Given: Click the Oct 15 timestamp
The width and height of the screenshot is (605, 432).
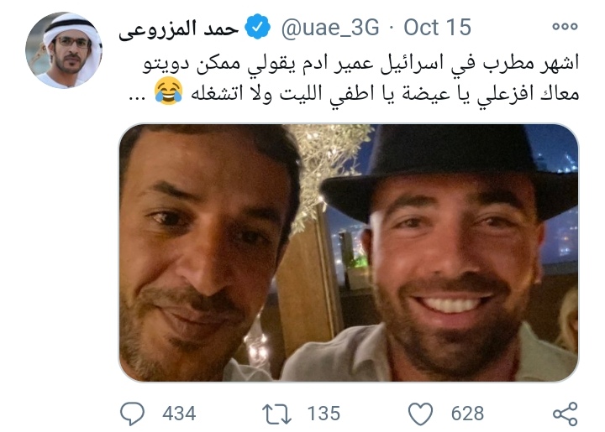Looking at the screenshot, I should coord(437,27).
